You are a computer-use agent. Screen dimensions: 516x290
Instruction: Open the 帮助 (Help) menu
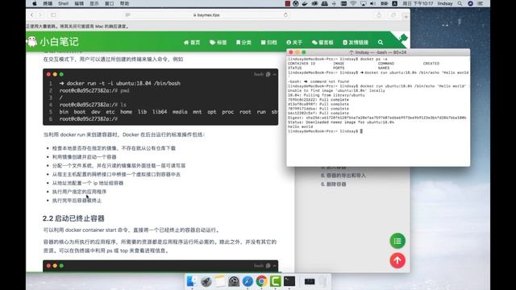pos(124,3)
